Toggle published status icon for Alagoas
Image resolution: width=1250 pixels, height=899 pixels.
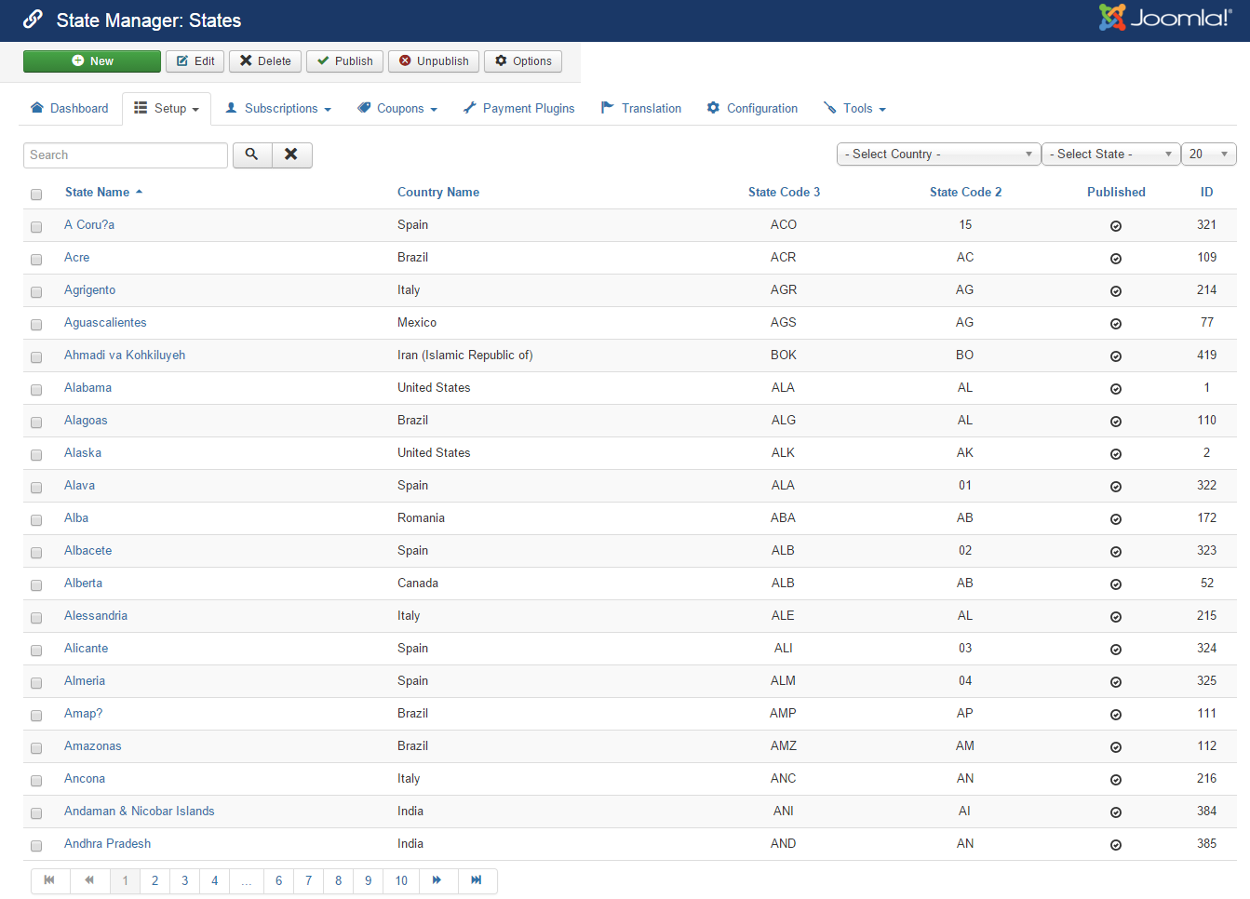(x=1116, y=422)
